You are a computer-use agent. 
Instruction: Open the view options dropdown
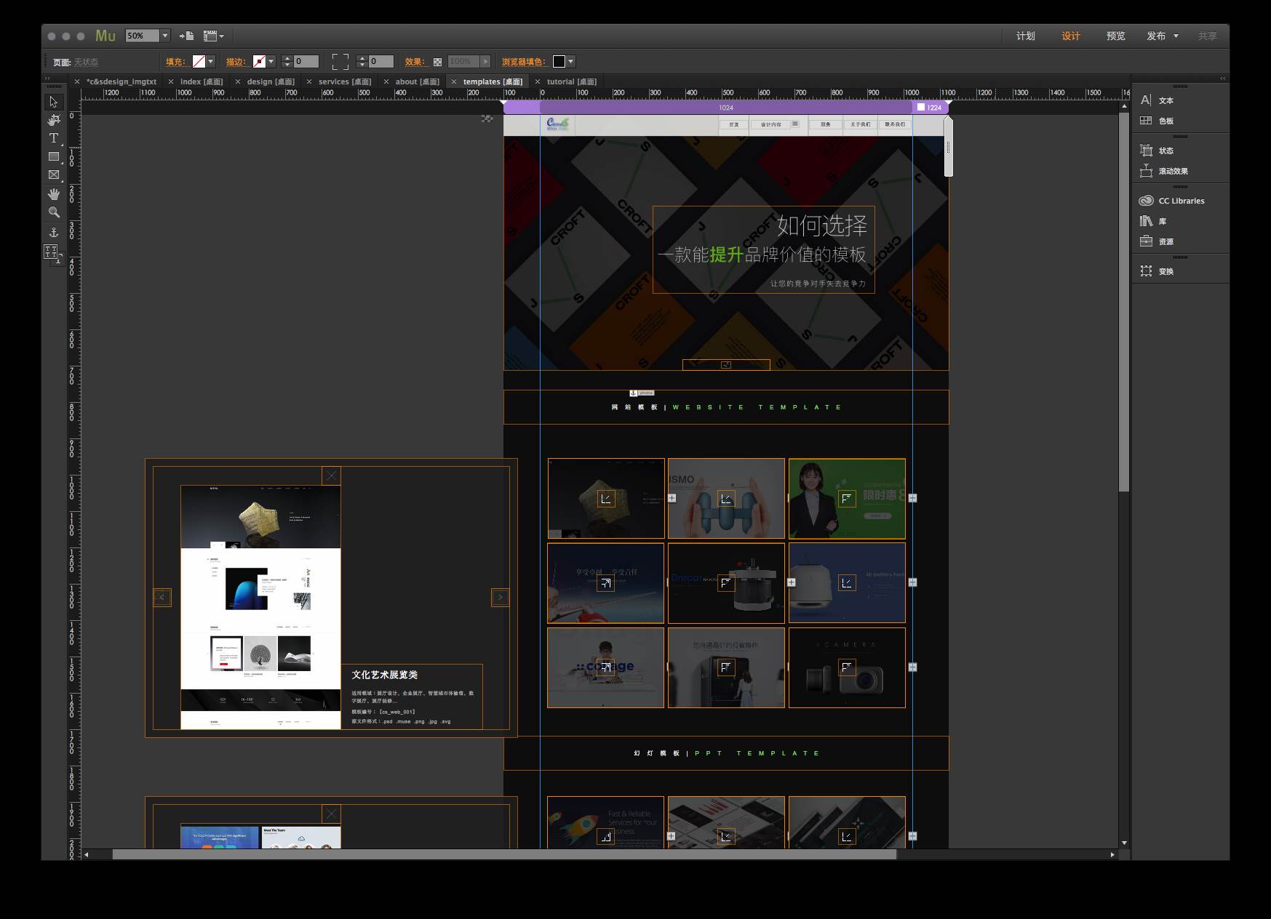pos(214,36)
